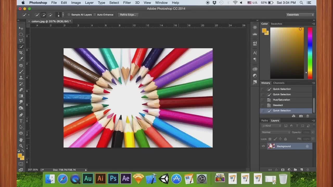Screen dimensions: 333x187
Task: Click the Refine Edge button
Action: pos(128,15)
